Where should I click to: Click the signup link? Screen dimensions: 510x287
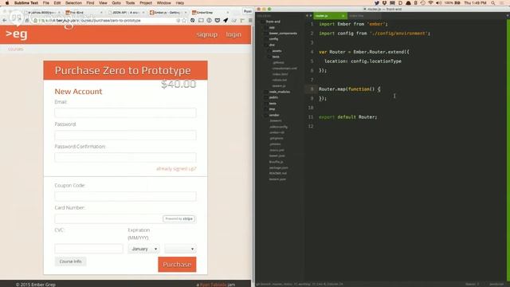(207, 34)
